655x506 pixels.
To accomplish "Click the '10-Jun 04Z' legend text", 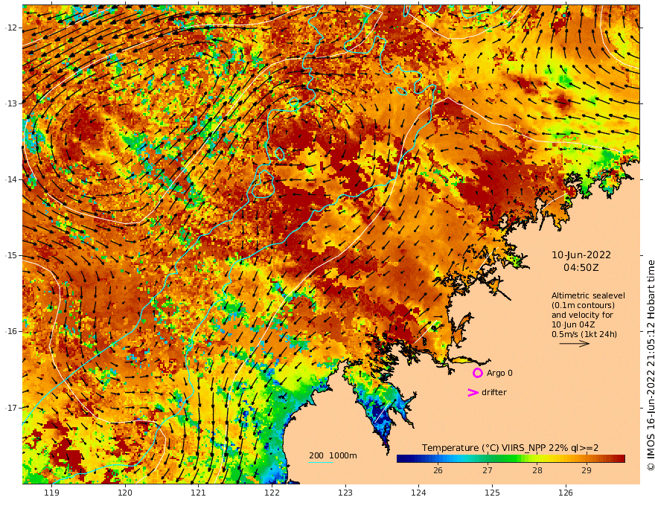I will (573, 324).
